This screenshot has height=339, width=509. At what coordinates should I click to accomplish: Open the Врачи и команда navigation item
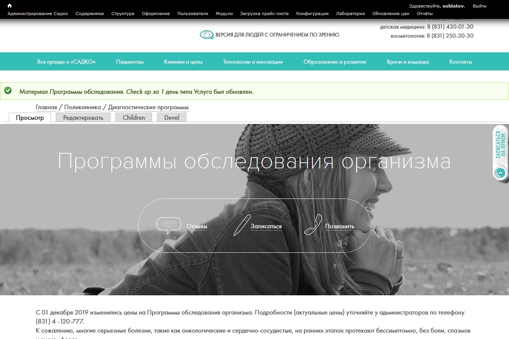click(x=408, y=62)
